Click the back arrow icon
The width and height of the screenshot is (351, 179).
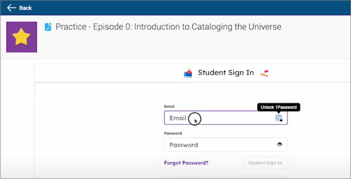tap(11, 8)
